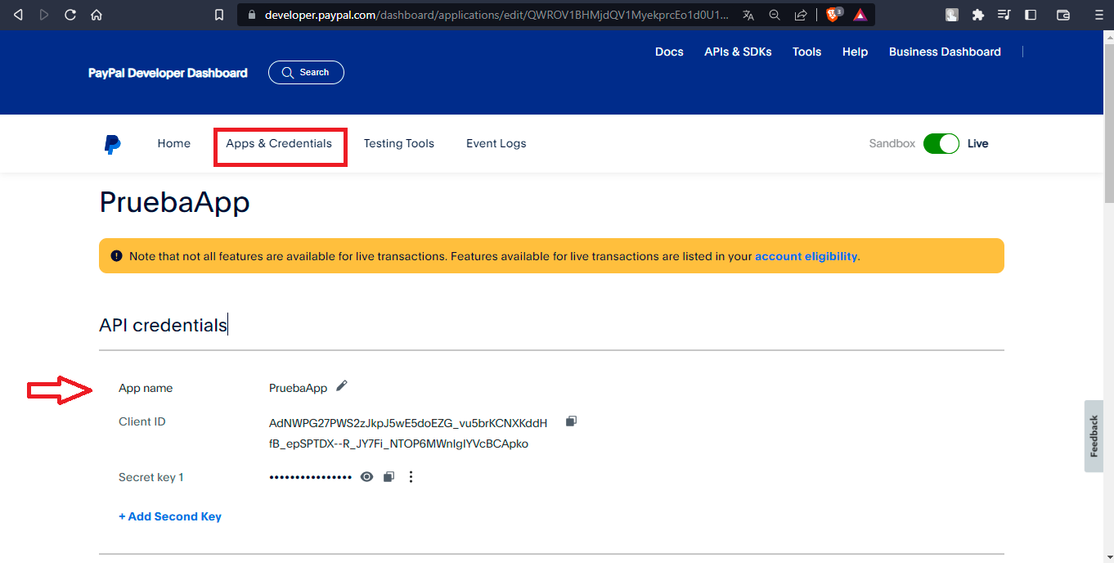The image size is (1114, 563).
Task: Copy Secret key 1 to clipboard
Action: [x=389, y=476]
